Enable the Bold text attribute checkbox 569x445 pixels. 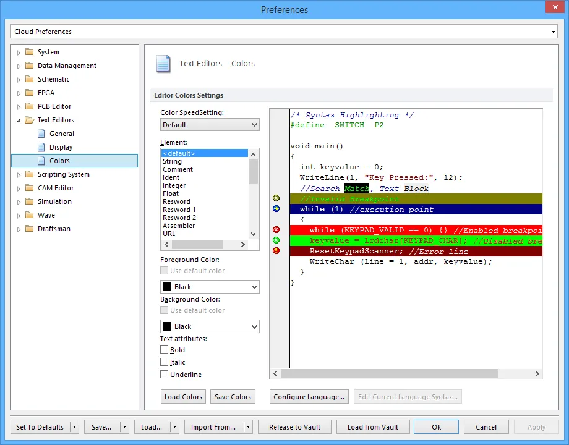165,350
